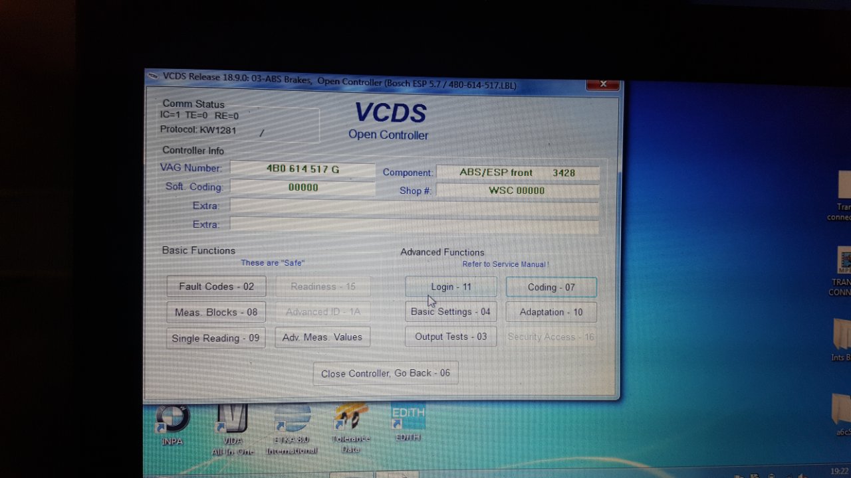Open ETKA 8.0 International shortcut
Viewport: 851px width, 478px height.
pyautogui.click(x=292, y=422)
